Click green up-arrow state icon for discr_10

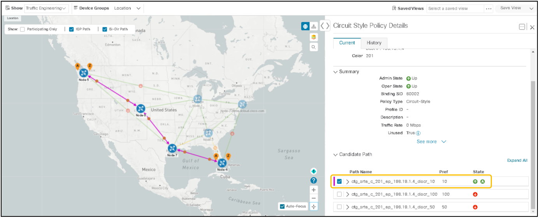(x=475, y=181)
